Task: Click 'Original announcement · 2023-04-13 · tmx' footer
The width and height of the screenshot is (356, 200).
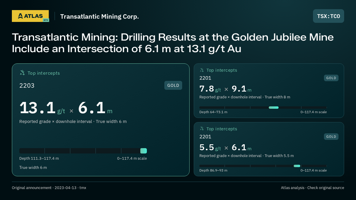Action: 49,188
